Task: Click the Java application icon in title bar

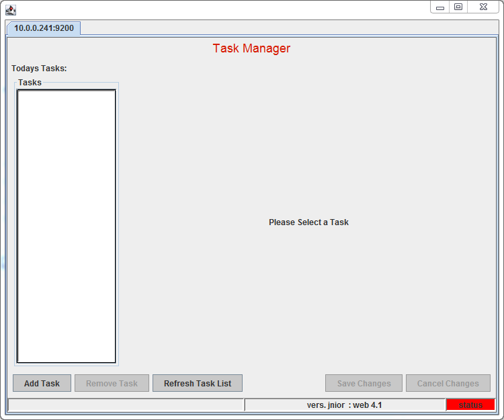Action: (11, 10)
